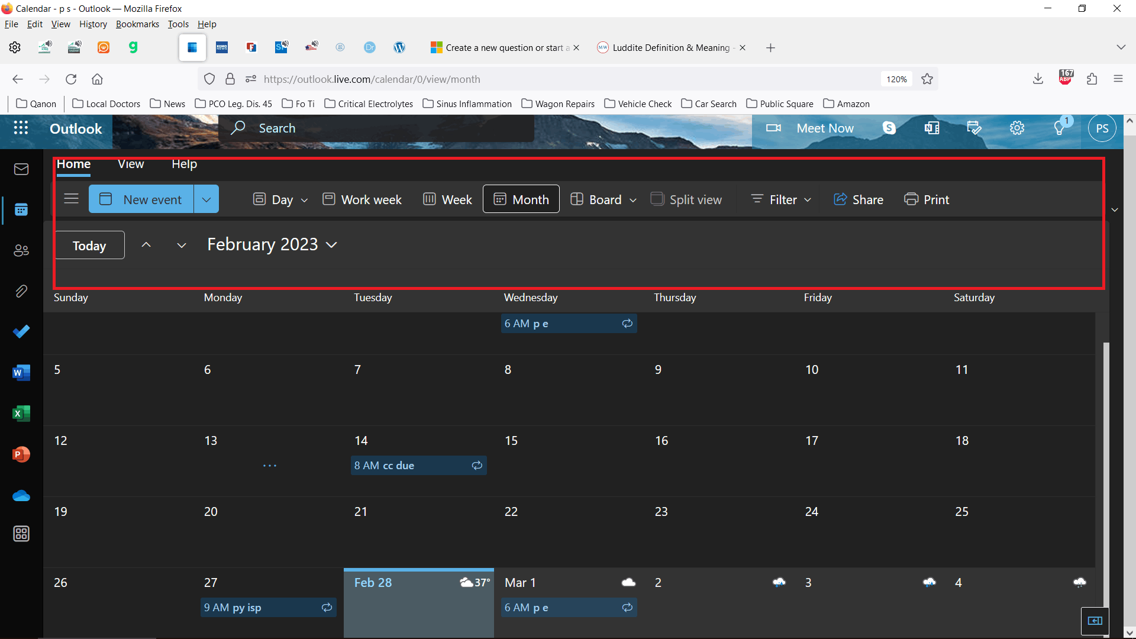Launch Word from the sidebar
Screen dimensions: 1136x639
tap(21, 372)
